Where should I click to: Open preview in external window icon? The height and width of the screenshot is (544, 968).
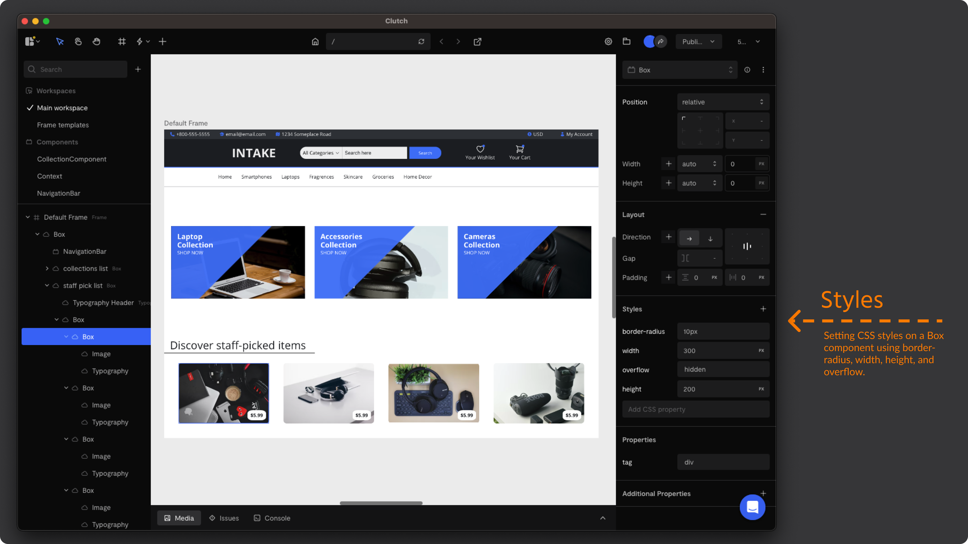[477, 42]
